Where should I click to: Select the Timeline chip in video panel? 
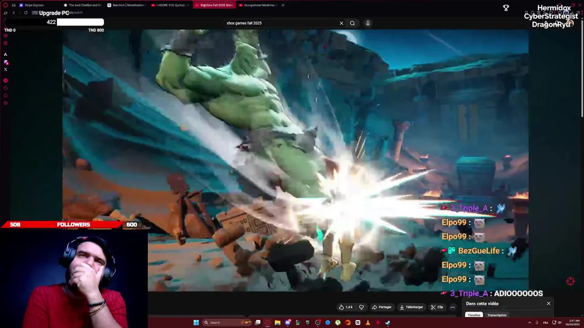[474, 315]
